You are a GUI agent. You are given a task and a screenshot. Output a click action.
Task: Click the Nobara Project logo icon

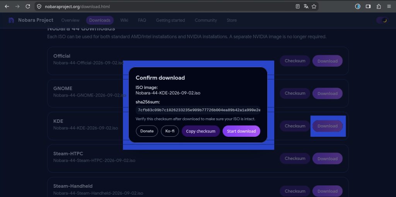[x=11, y=20]
